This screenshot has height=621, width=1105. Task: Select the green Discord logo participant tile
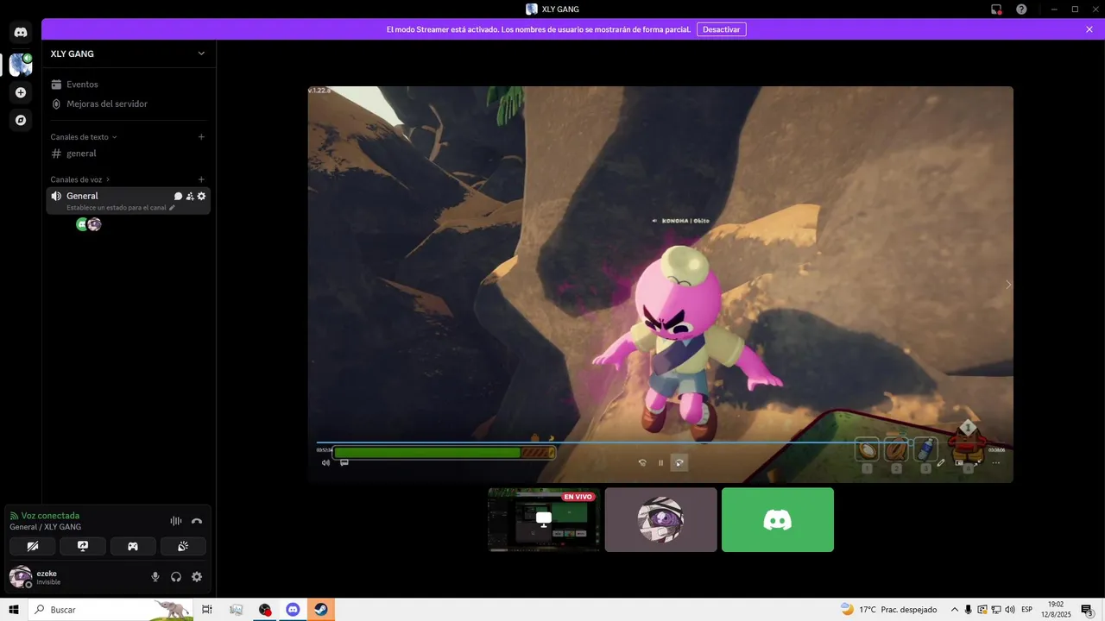778,519
